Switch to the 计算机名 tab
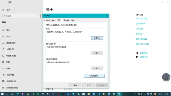 coord(47,20)
